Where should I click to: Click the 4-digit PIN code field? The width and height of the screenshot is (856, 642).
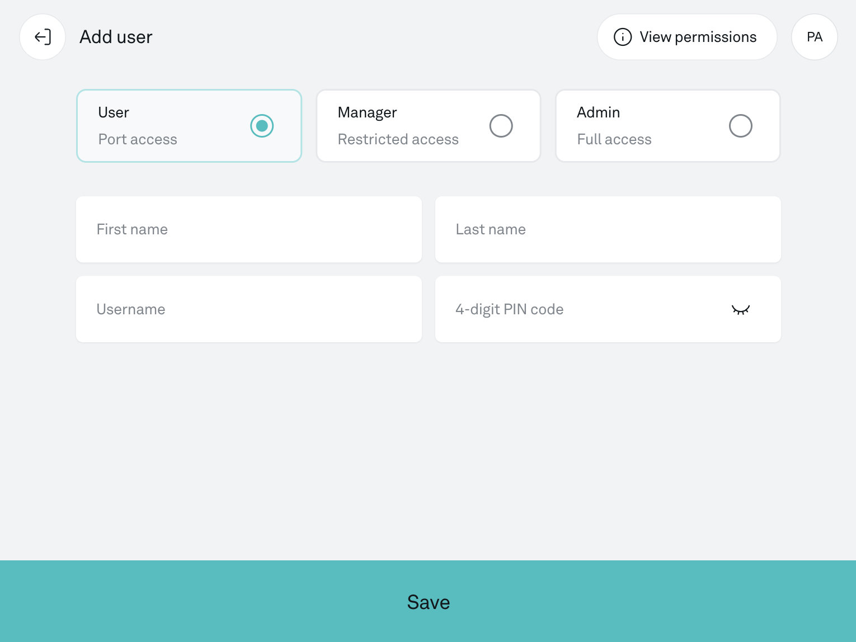pos(582,309)
